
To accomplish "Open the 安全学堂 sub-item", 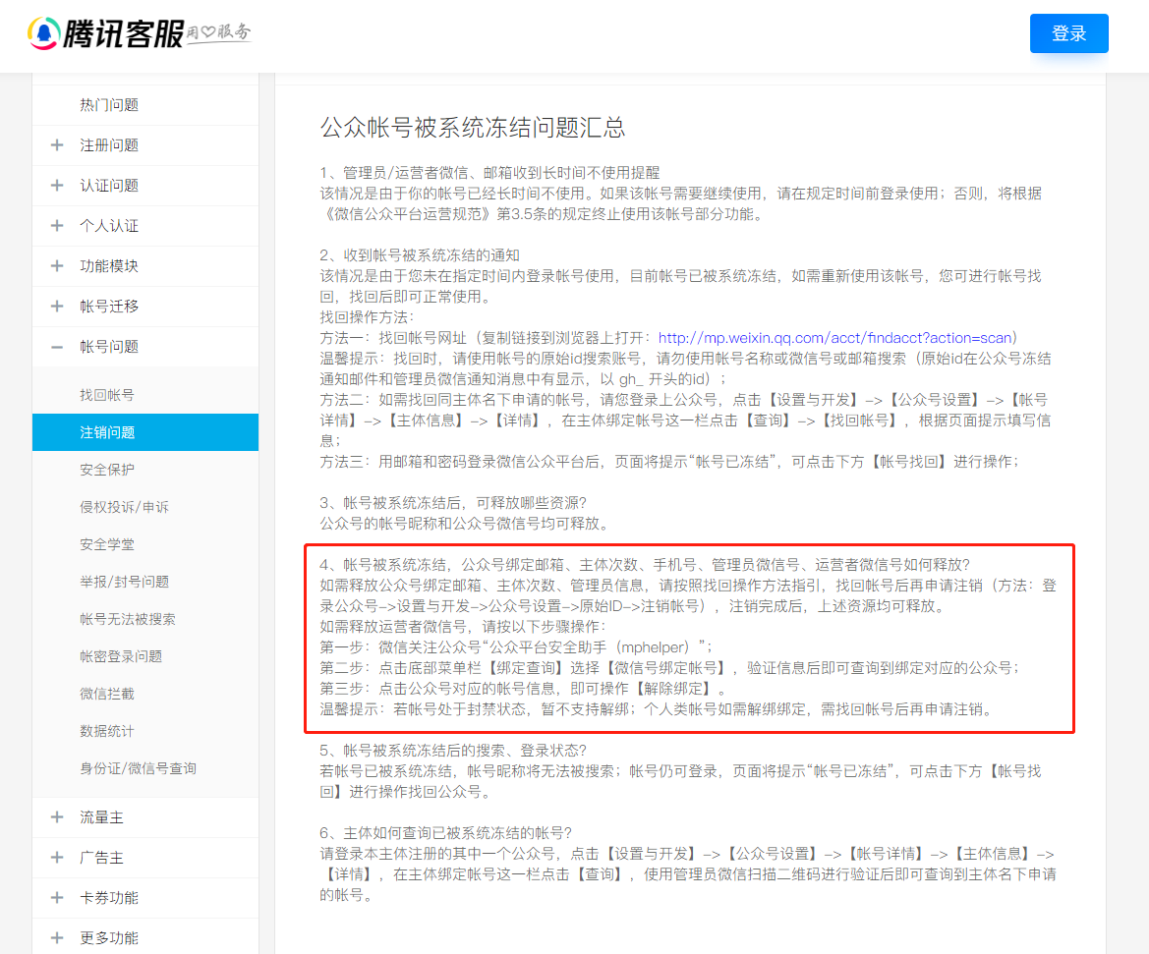I will point(107,544).
